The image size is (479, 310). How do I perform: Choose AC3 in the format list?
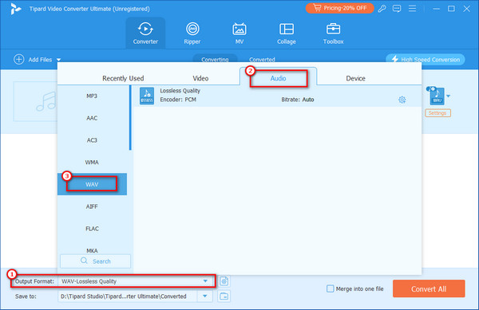pyautogui.click(x=92, y=140)
